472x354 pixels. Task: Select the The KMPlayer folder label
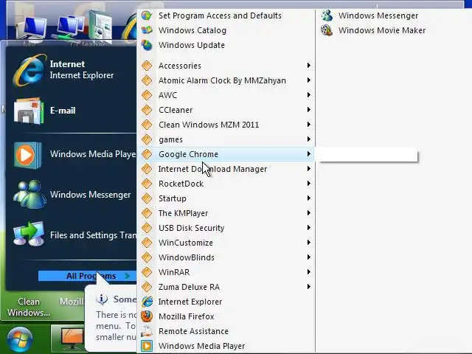coord(183,213)
